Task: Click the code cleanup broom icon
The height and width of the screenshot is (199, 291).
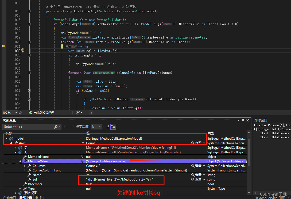Action: [78, 113]
